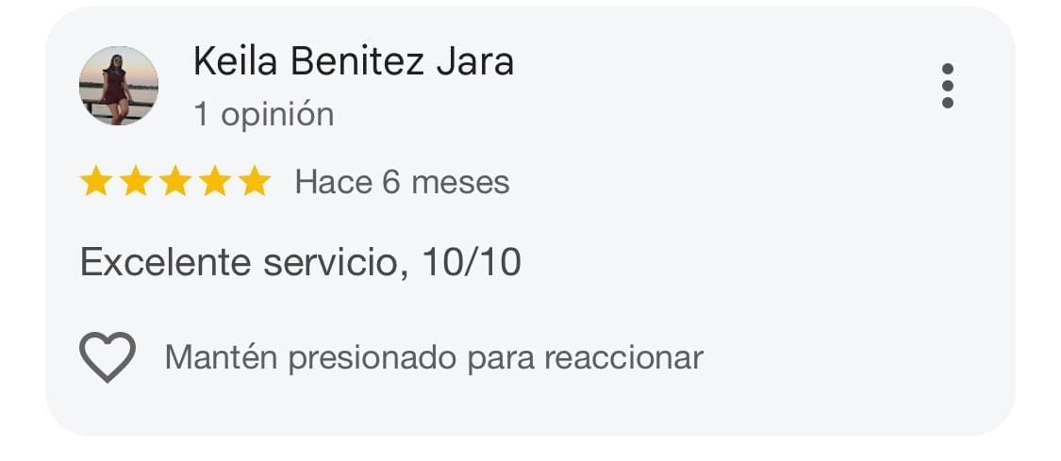
Task: Tap the heart reaction icon
Action: pyautogui.click(x=107, y=357)
